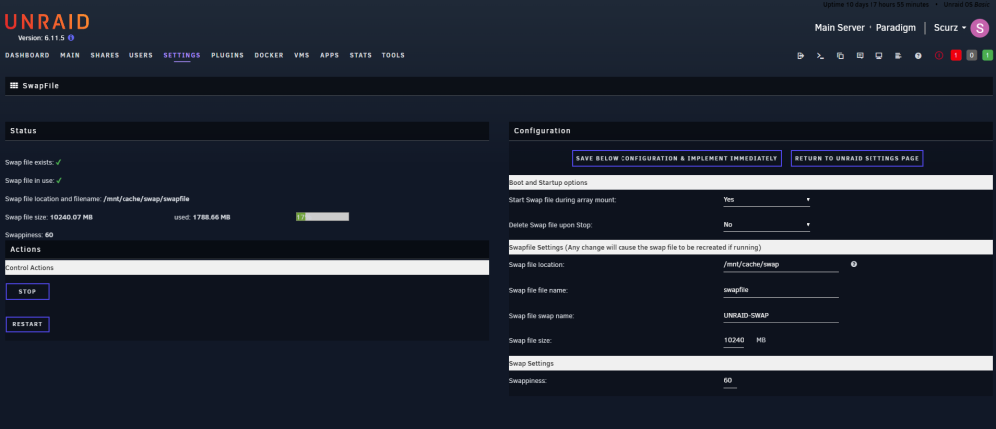Go to the Docker tab
Image resolution: width=996 pixels, height=429 pixels.
269,55
